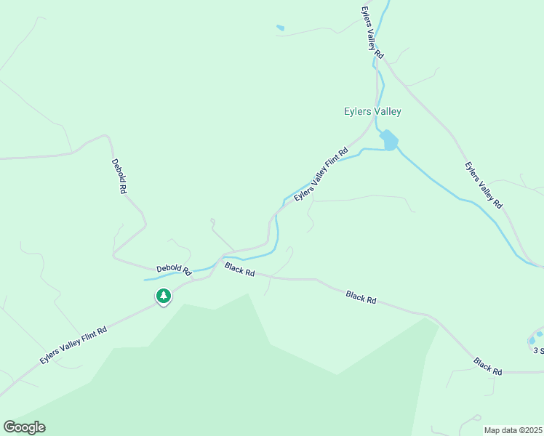Click the green park tree marker
This screenshot has height=436, width=544.
tap(164, 296)
